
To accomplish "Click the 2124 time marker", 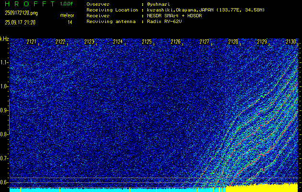I will [x=118, y=42].
